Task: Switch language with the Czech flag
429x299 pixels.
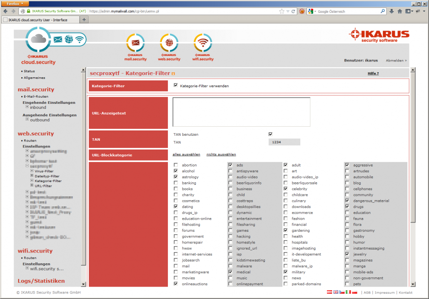Action: [342, 292]
